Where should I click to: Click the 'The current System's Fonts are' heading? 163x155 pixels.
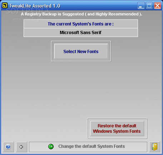point(81,24)
